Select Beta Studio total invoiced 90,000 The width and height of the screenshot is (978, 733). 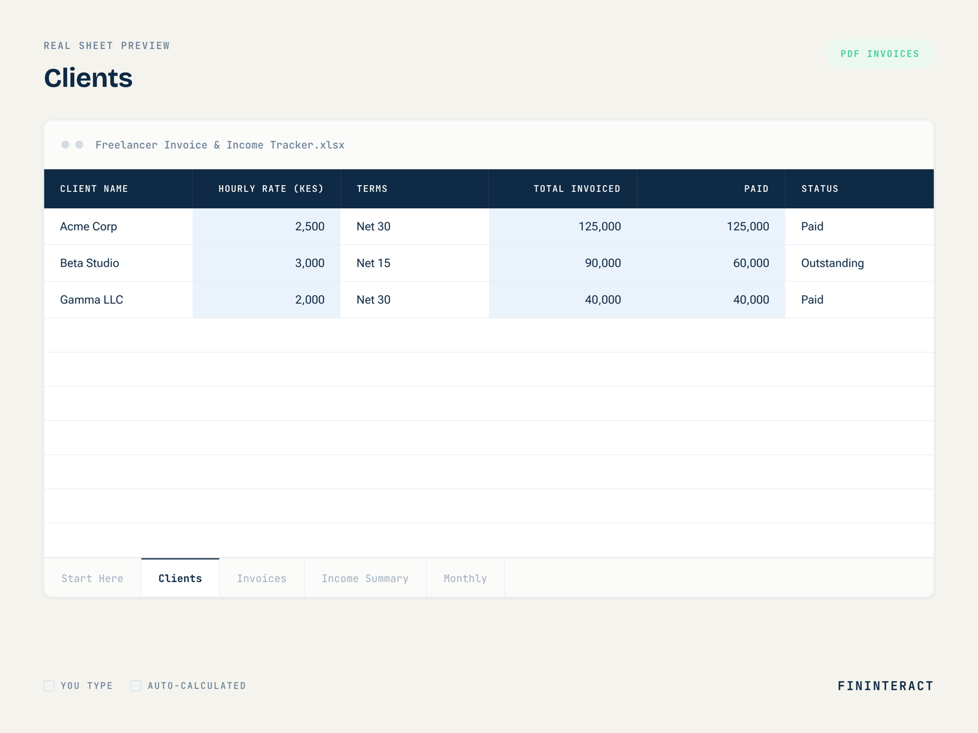(563, 263)
